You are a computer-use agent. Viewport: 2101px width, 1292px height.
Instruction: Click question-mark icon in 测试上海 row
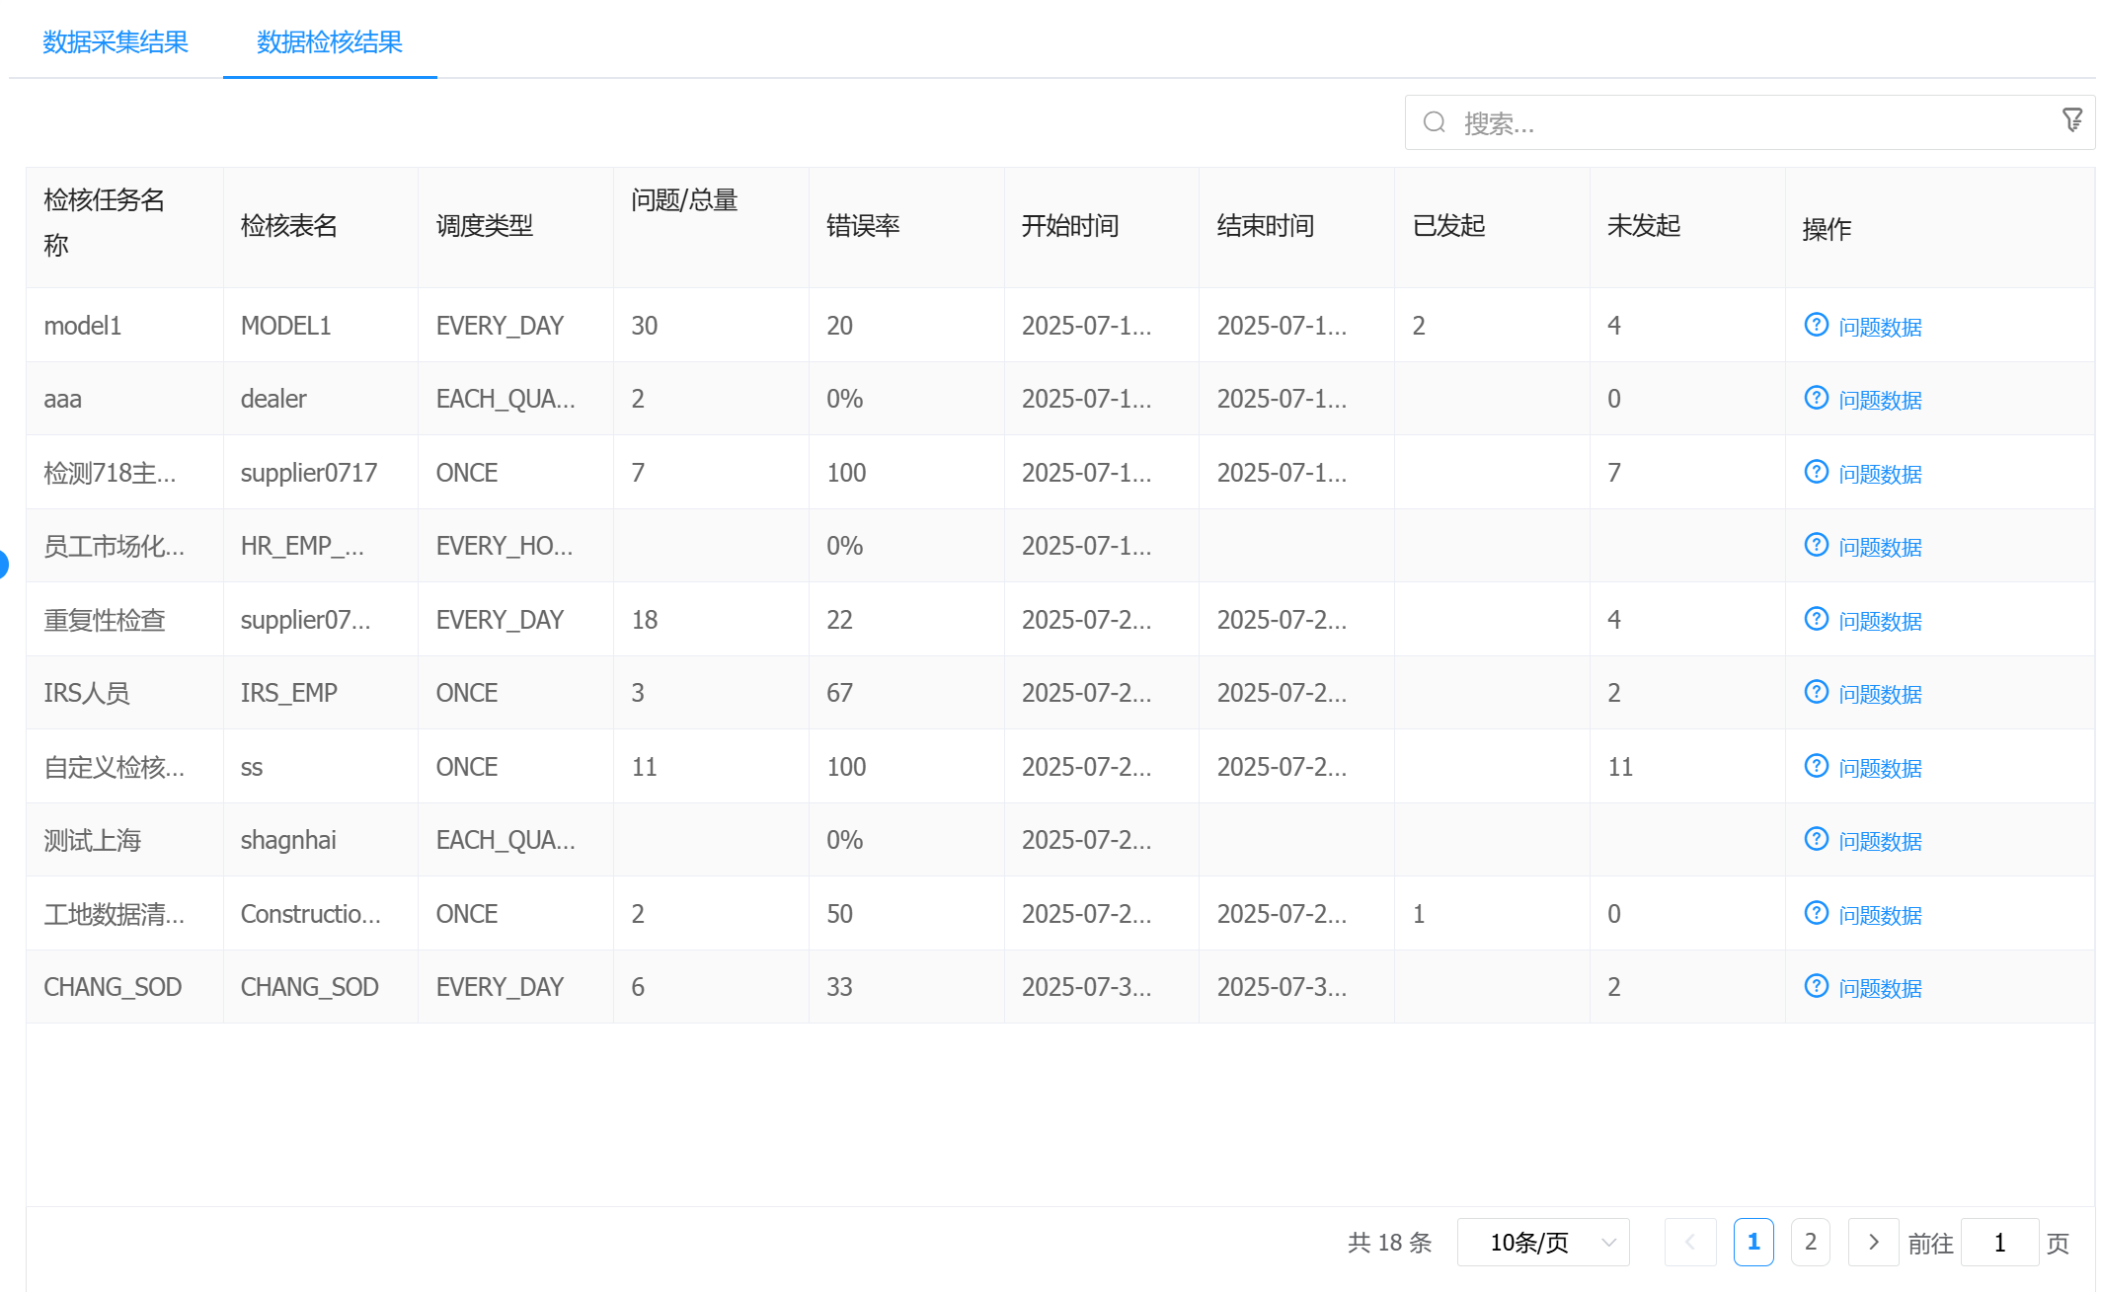point(1816,839)
